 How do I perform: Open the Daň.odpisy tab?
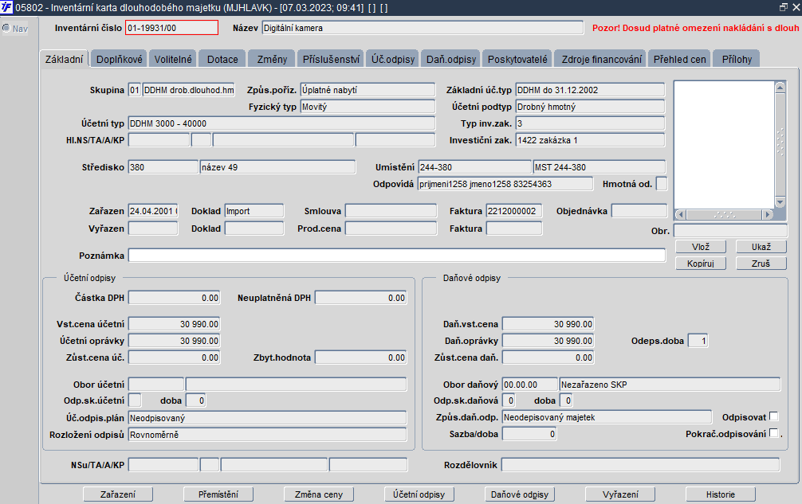click(451, 59)
